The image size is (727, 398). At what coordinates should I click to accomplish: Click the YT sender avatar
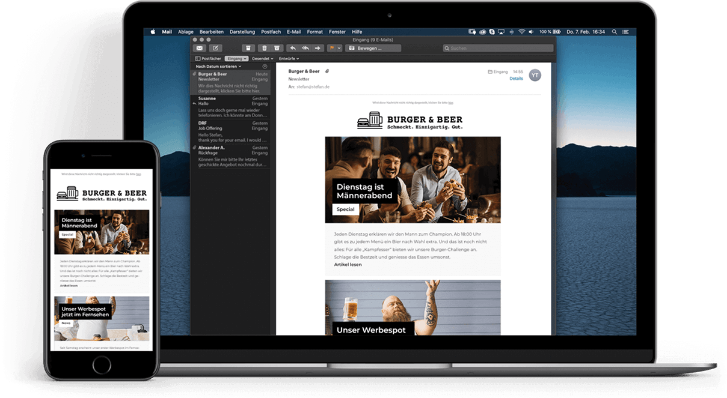point(535,75)
